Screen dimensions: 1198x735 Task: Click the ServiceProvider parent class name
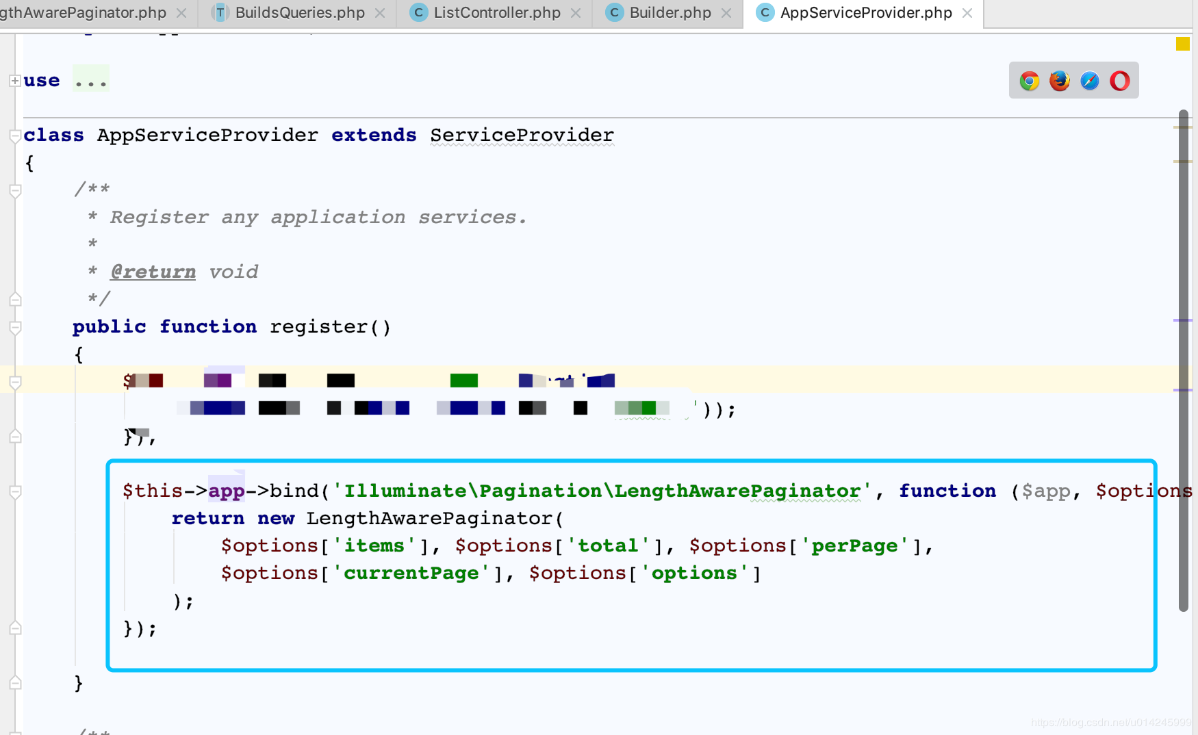pos(522,136)
